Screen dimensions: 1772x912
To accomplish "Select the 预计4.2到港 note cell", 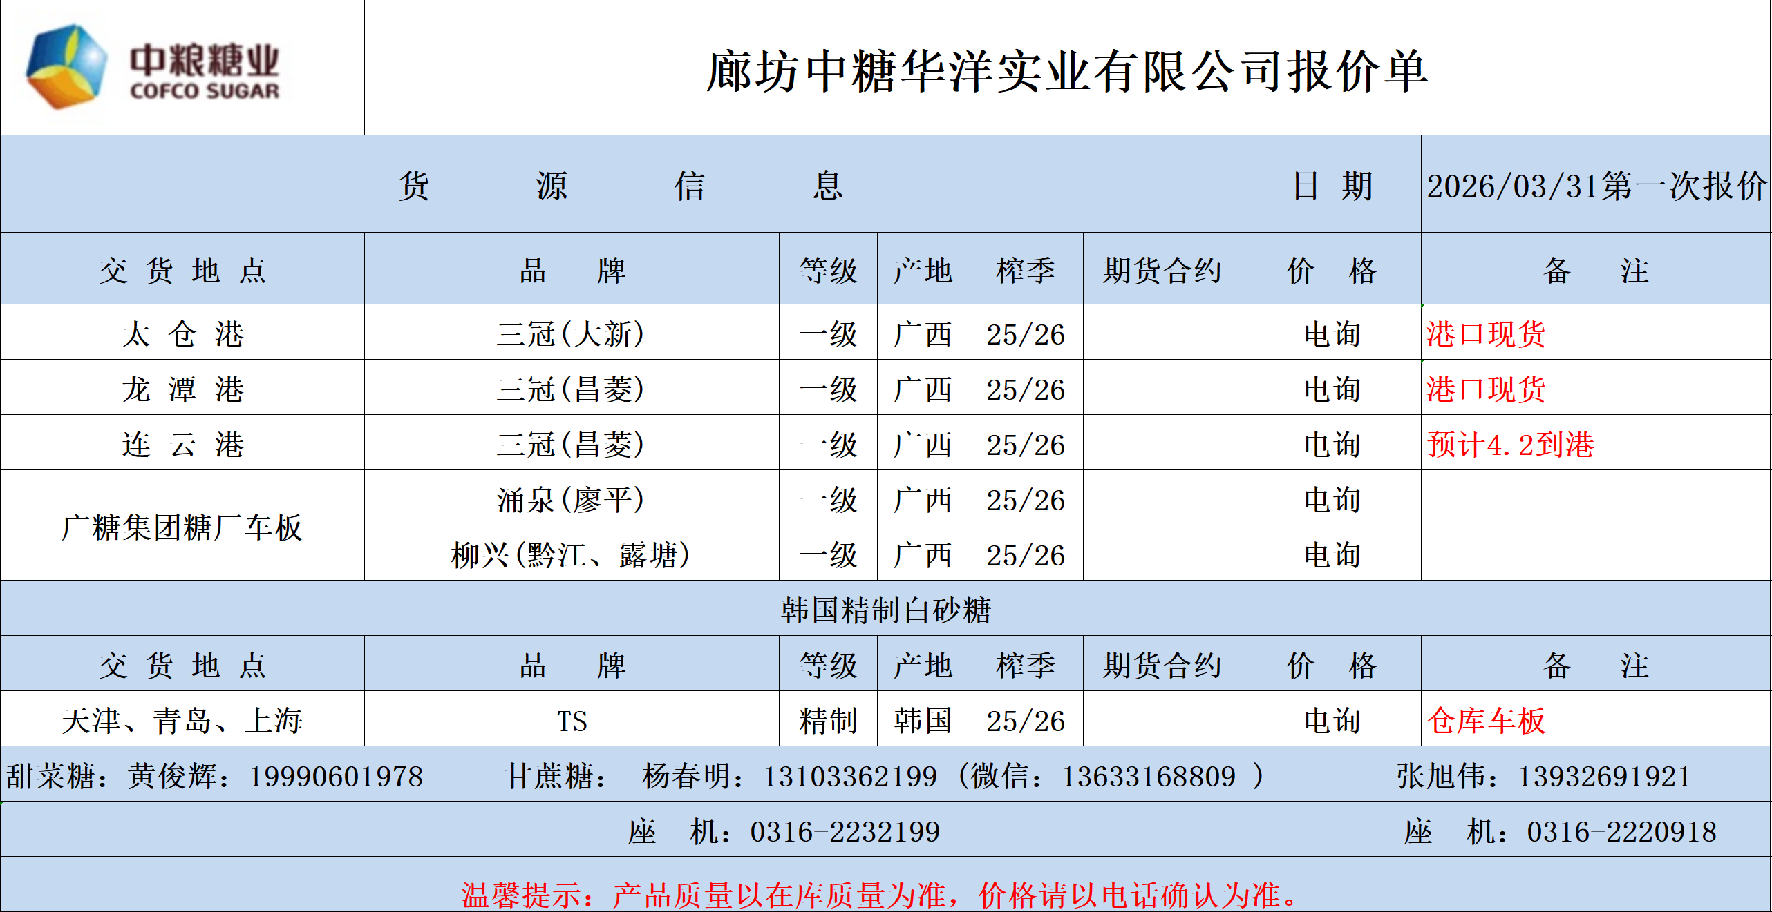I will pos(1596,443).
